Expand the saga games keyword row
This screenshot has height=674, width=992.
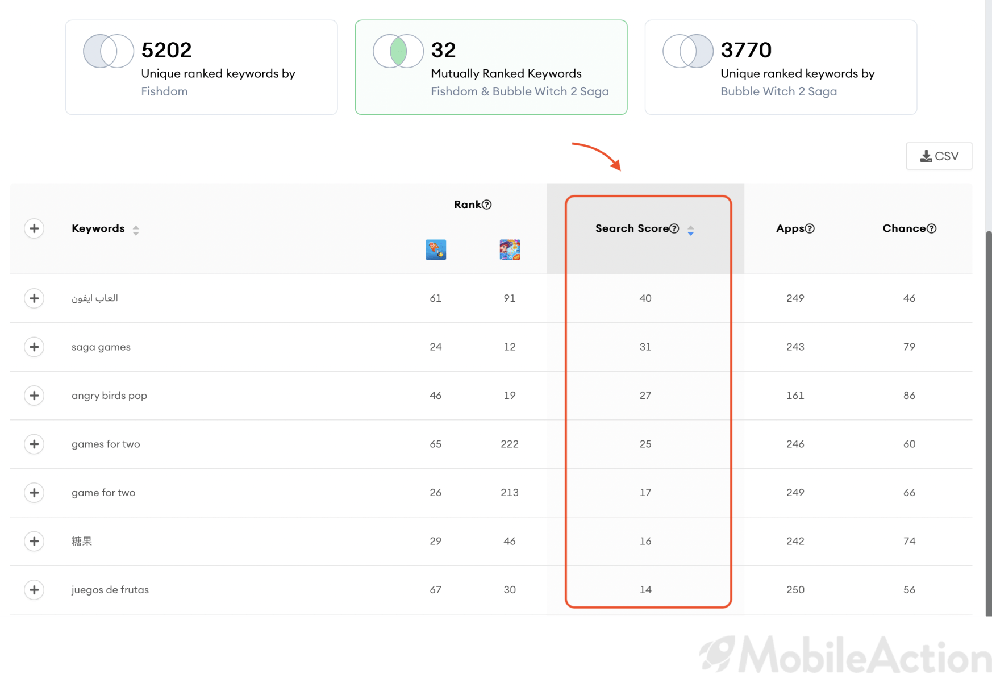coord(34,347)
